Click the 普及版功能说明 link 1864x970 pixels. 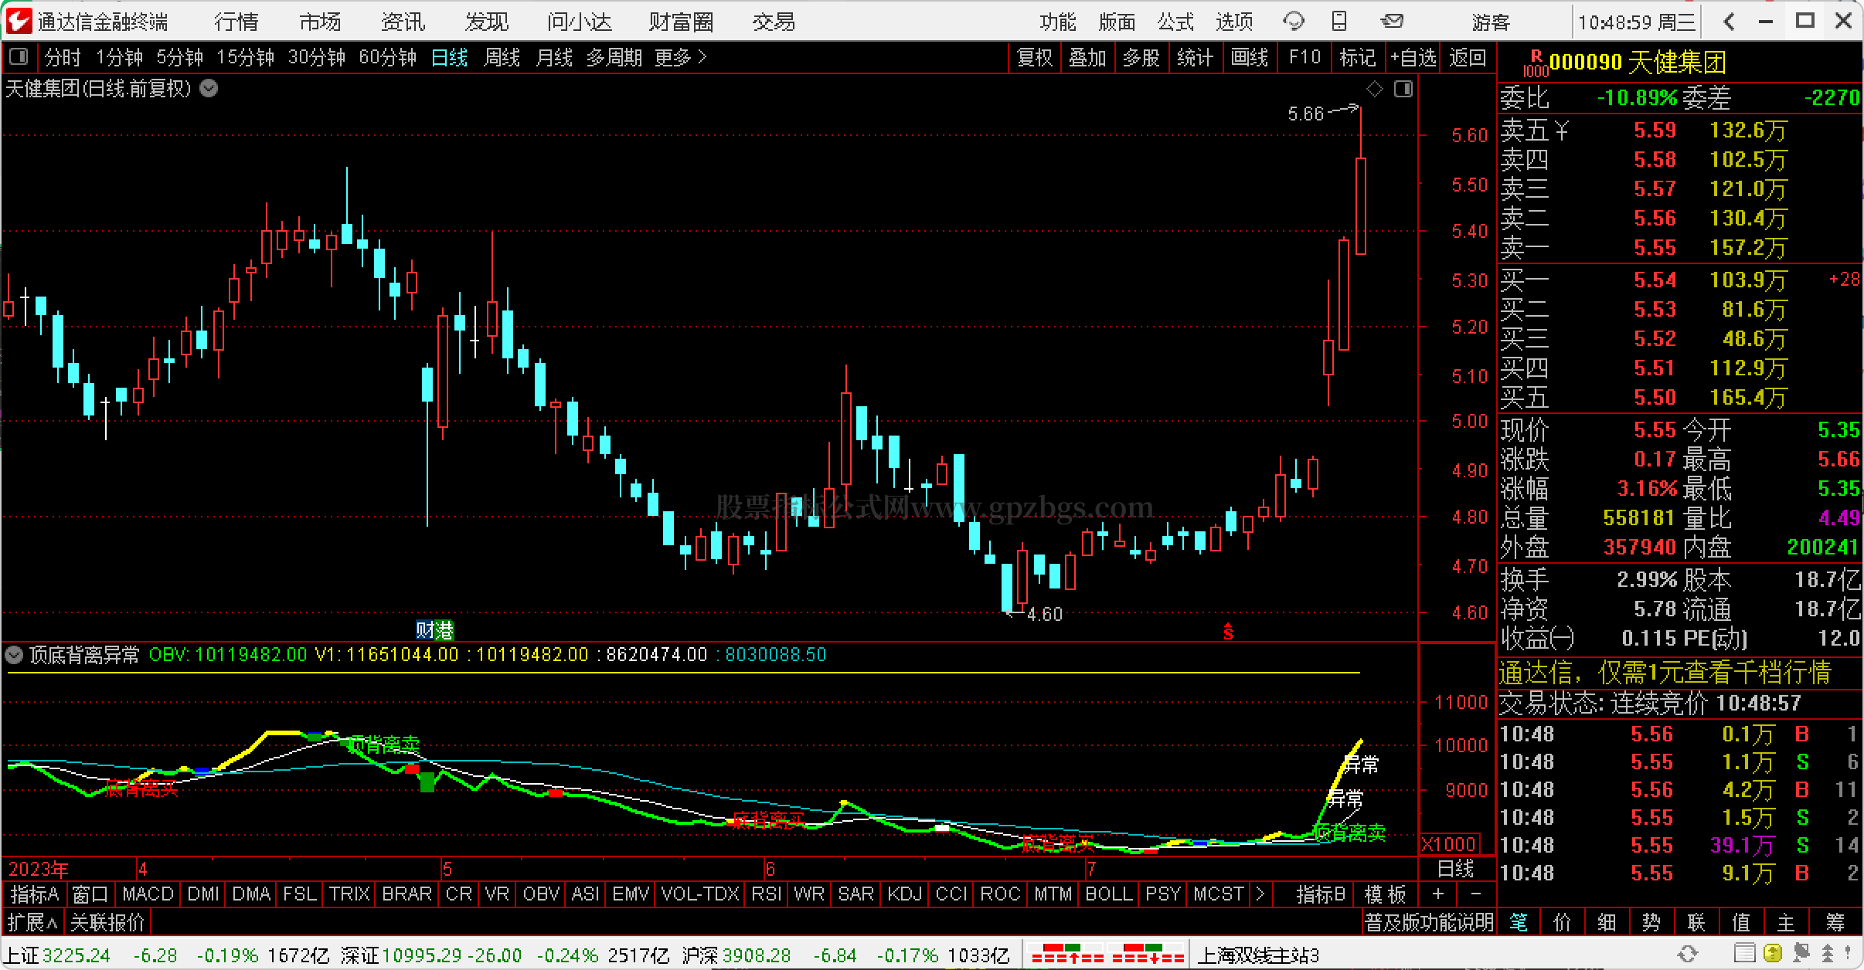coord(1429,922)
